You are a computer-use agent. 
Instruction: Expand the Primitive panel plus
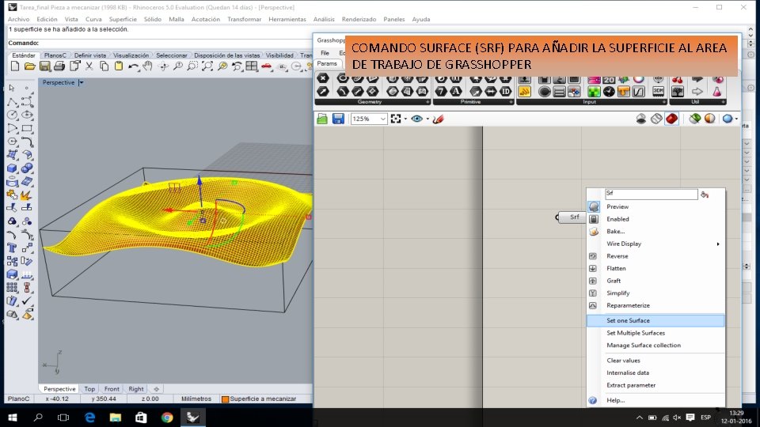point(511,102)
